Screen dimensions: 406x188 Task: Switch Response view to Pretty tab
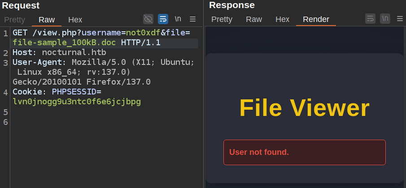click(222, 19)
